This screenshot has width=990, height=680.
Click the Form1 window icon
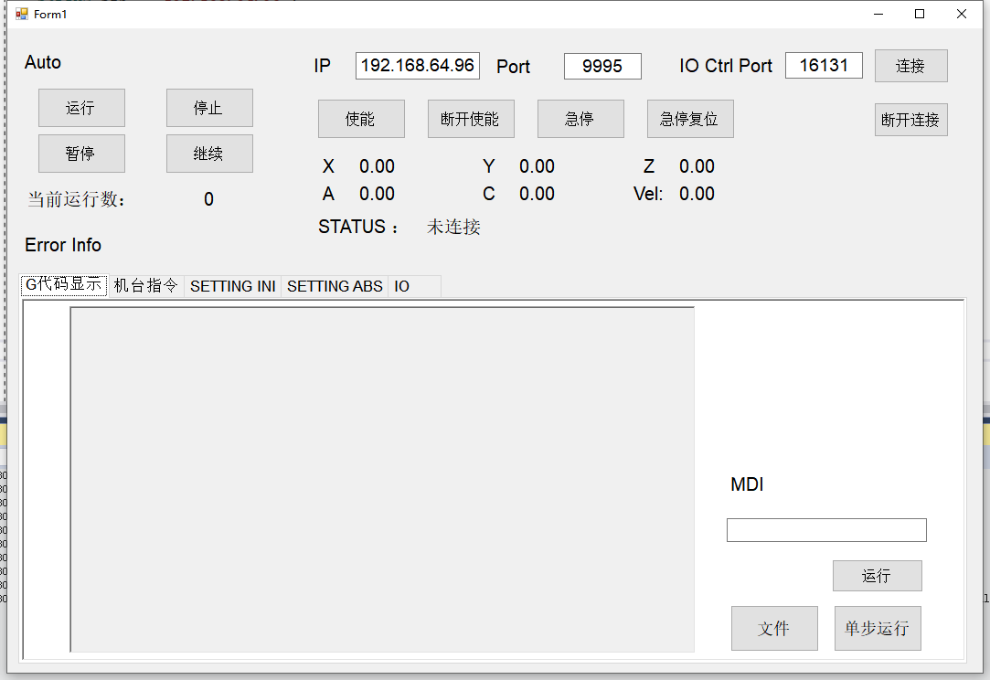pyautogui.click(x=22, y=14)
